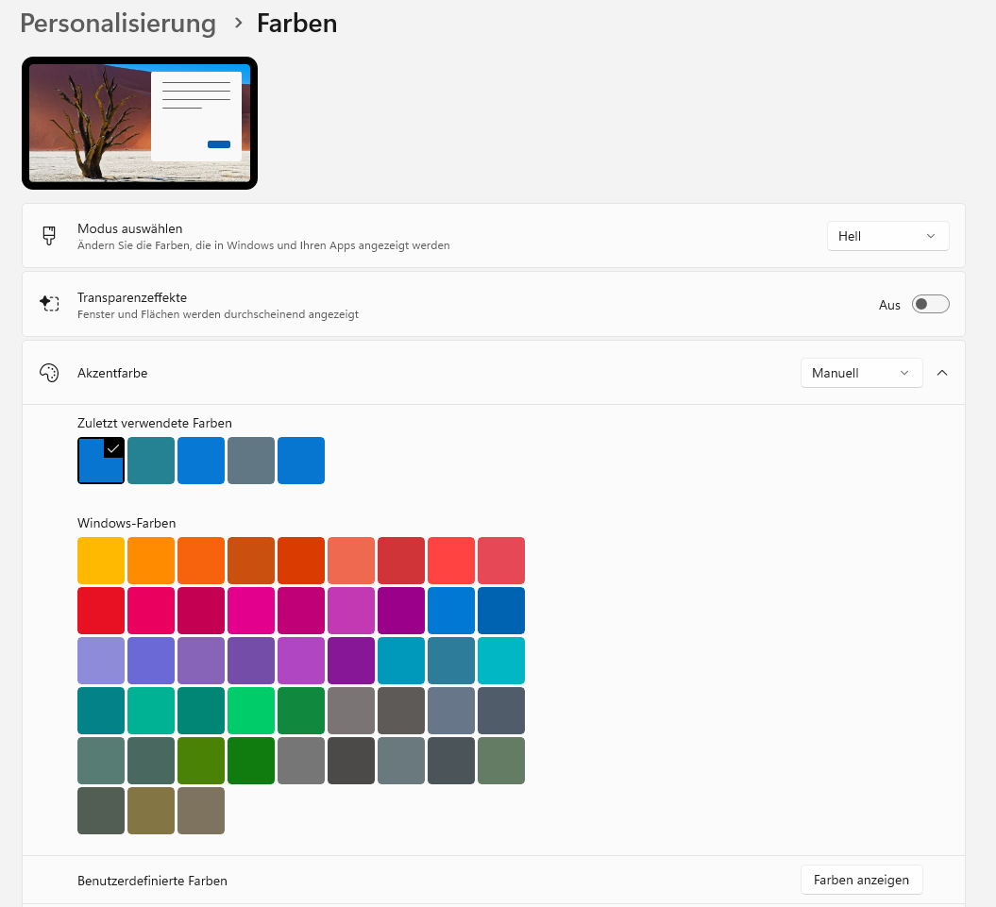
Task: Choose the bright mint green Windows color swatch
Action: 251,711
